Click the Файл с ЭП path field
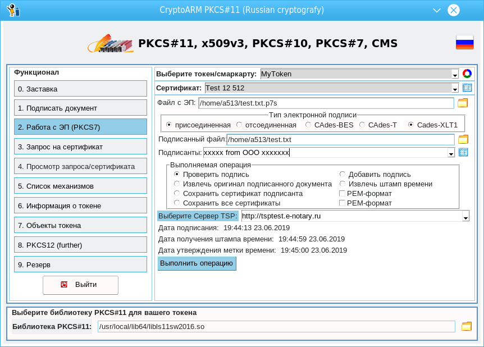Screen dimensions: 484x347 326,103
